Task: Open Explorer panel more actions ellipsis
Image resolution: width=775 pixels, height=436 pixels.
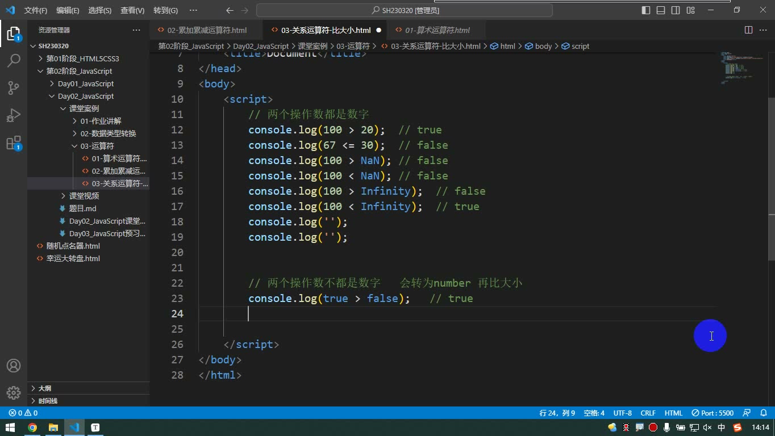Action: click(136, 30)
